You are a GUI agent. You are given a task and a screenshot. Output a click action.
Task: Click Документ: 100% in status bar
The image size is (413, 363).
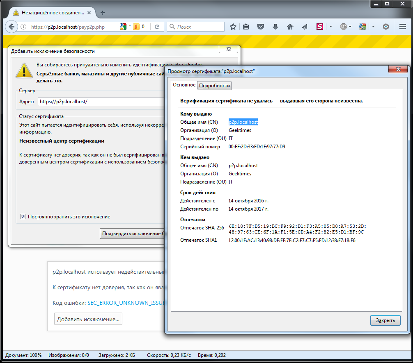pyautogui.click(x=23, y=355)
